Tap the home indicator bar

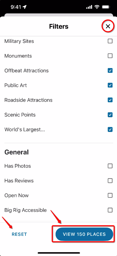(x=59, y=253)
